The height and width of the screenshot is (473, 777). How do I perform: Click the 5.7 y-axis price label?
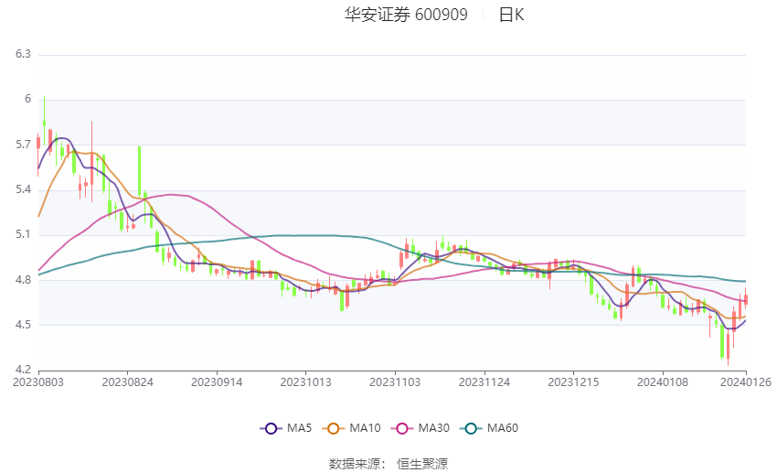pos(23,145)
